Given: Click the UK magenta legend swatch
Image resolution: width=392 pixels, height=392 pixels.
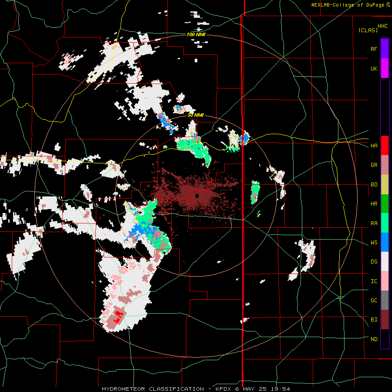Looking at the screenshot, I should tap(385, 68).
